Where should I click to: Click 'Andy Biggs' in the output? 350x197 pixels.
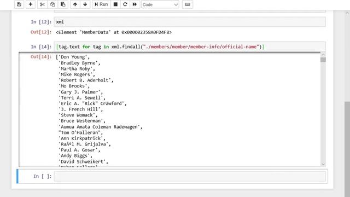(x=74, y=156)
